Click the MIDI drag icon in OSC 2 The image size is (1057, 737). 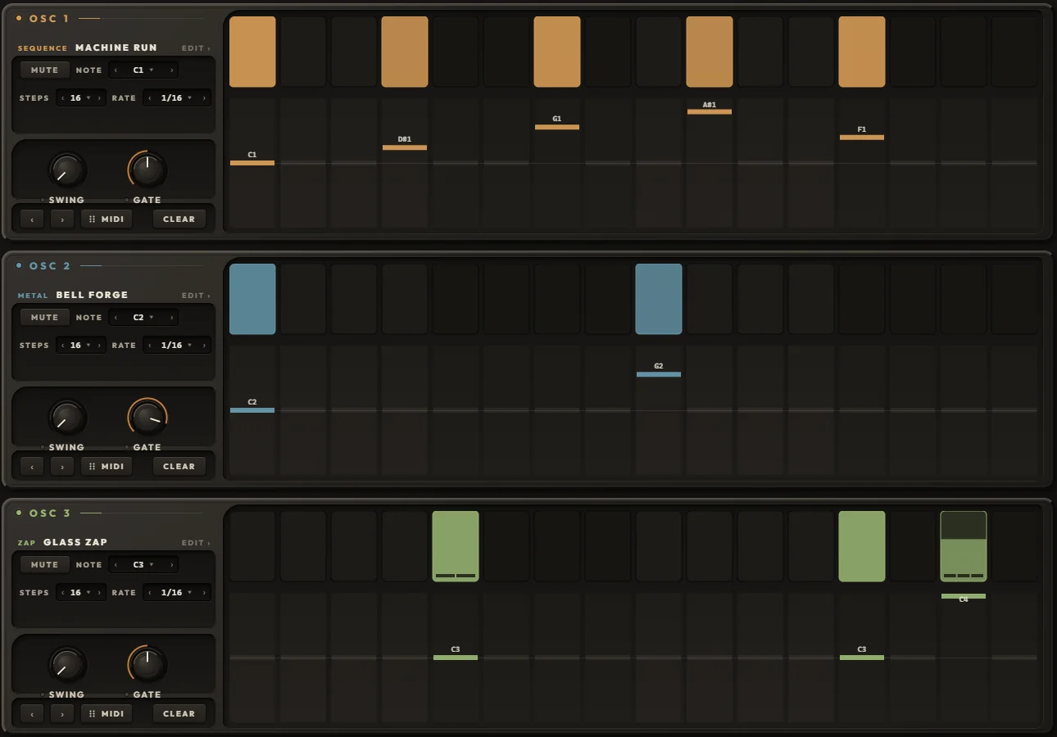(x=92, y=467)
